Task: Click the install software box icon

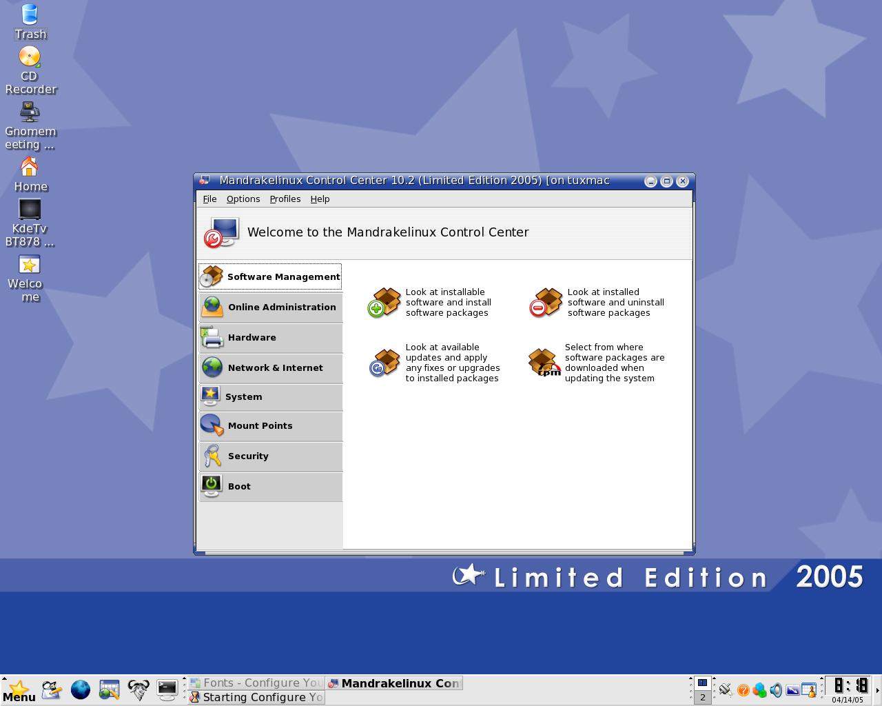Action: click(384, 303)
